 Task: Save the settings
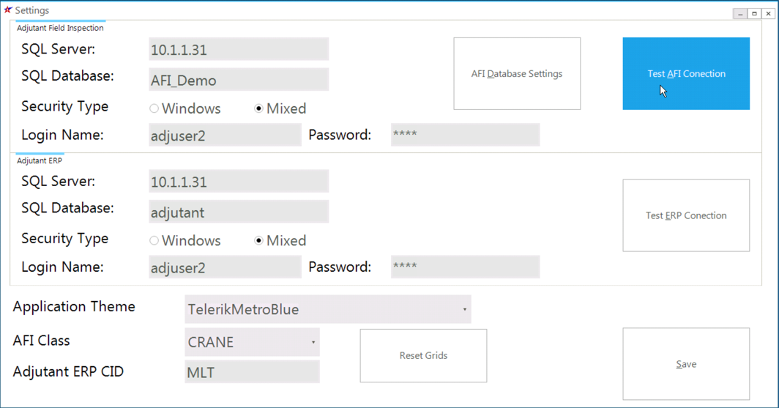[686, 364]
